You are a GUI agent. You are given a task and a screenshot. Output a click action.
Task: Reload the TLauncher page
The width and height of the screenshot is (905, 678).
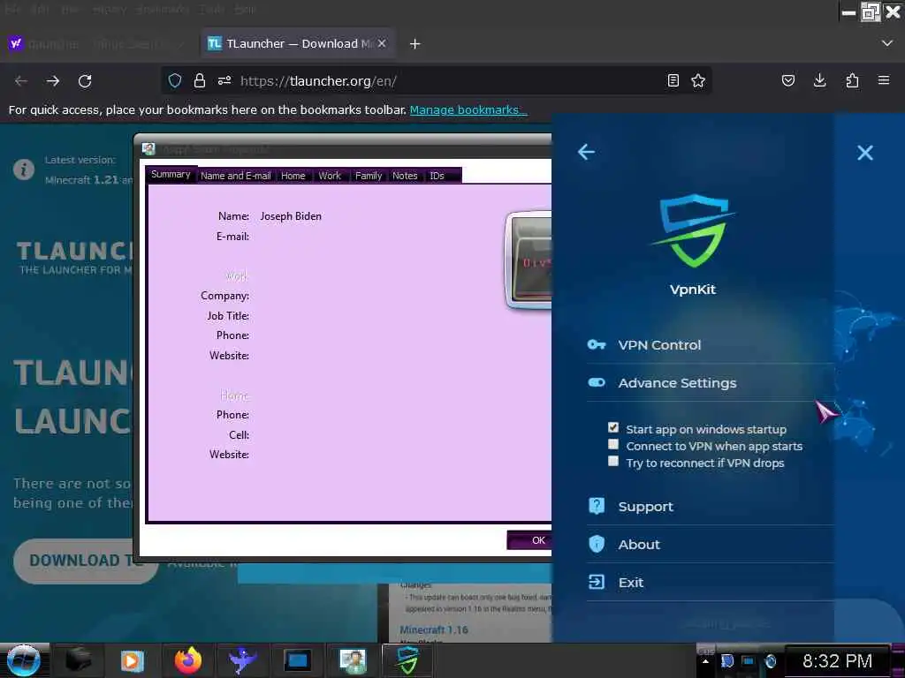pyautogui.click(x=85, y=80)
